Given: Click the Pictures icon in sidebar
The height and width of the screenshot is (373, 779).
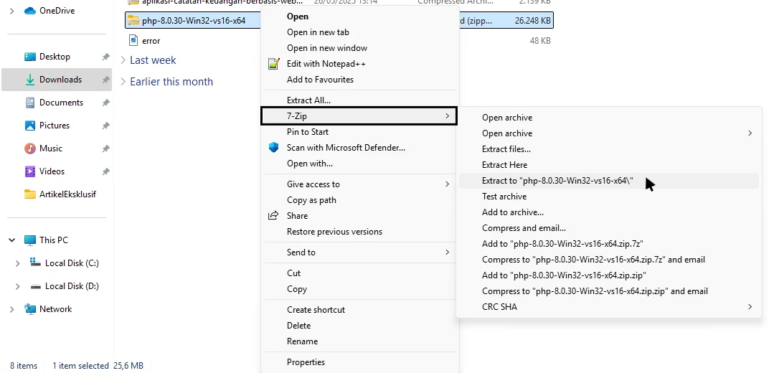Looking at the screenshot, I should pos(30,125).
